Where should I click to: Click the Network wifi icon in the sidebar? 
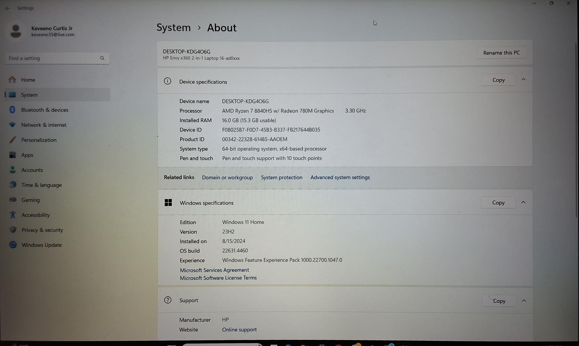pos(12,125)
